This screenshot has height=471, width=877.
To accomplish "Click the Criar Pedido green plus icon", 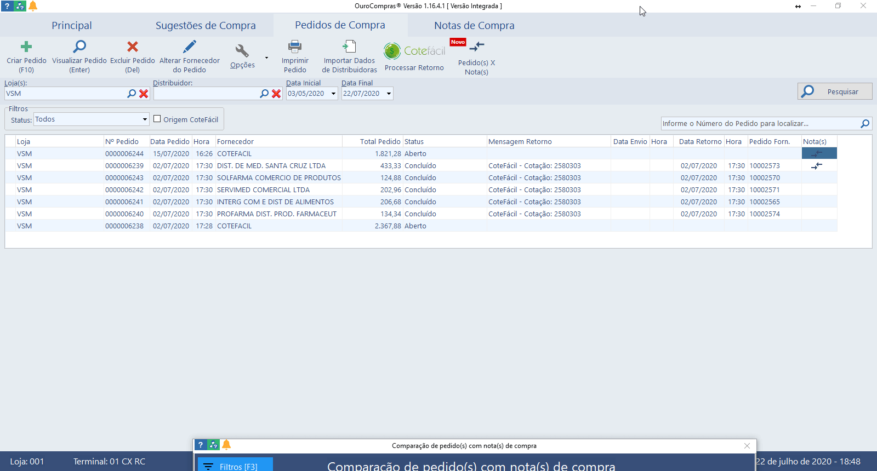I will pos(26,47).
